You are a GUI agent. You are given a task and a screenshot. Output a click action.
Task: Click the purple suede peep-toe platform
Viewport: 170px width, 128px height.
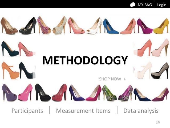pyautogui.click(x=9, y=92)
